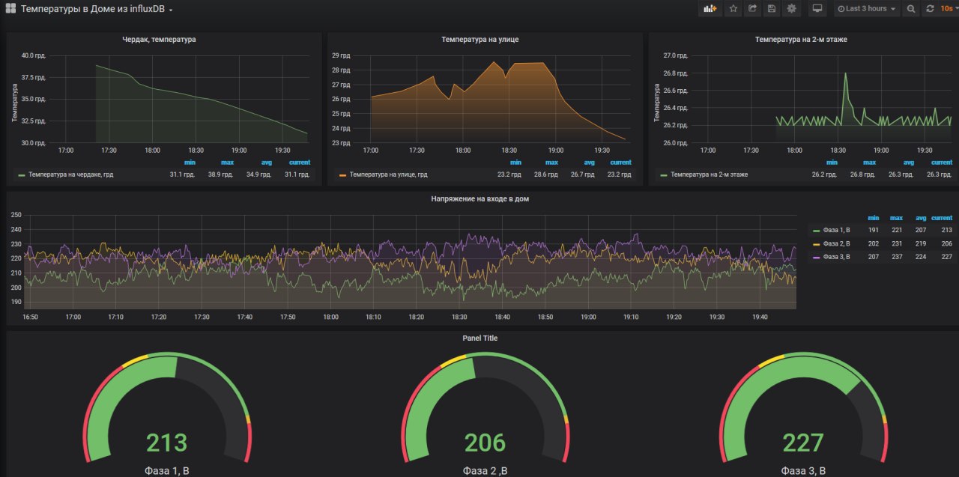Sort 2nd floor legend by min

831,162
